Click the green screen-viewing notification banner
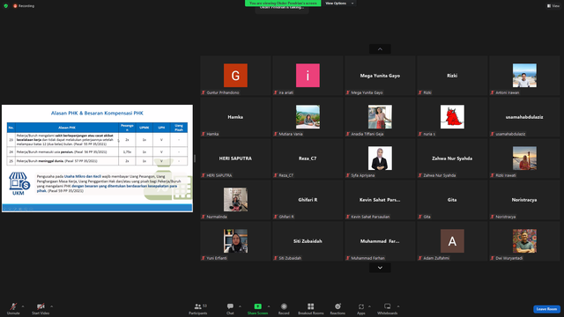This screenshot has height=317, width=564. point(283,3)
